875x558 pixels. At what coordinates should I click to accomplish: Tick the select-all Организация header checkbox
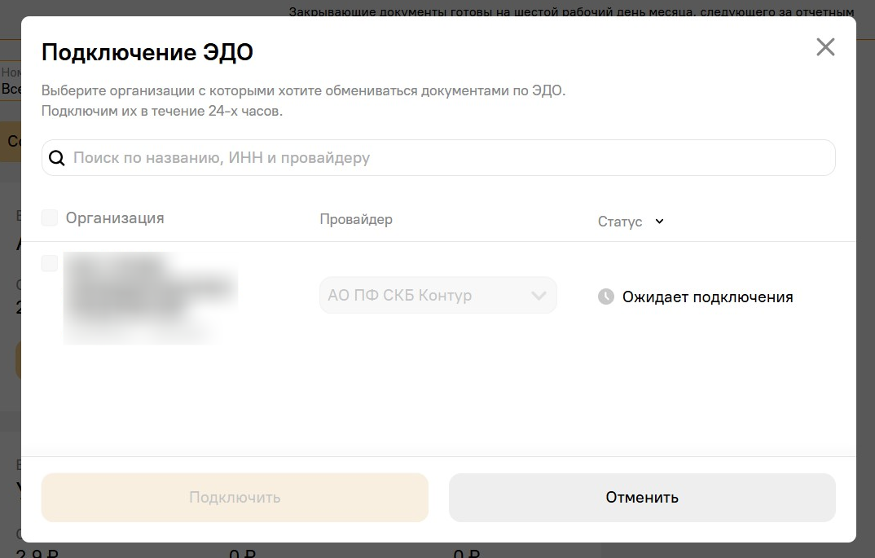click(x=50, y=217)
